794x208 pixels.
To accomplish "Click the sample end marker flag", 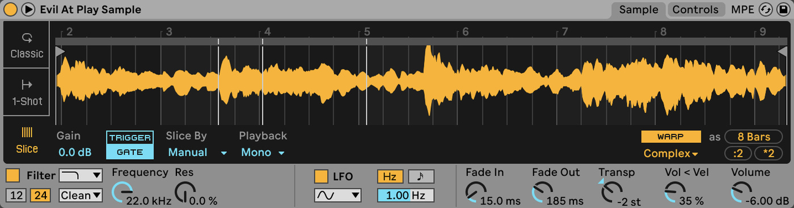I will pyautogui.click(x=783, y=52).
